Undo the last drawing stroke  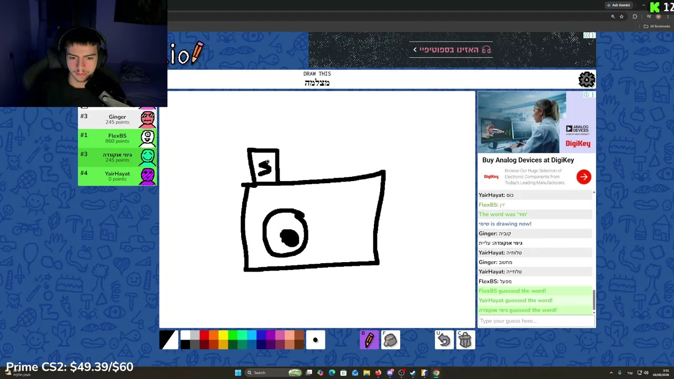point(444,340)
